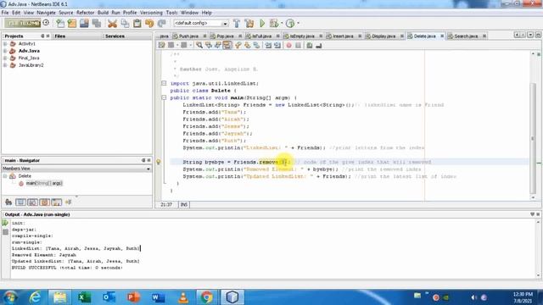This screenshot has height=305, width=543.
Task: Click the Cut scissors icon
Action: 112,24
